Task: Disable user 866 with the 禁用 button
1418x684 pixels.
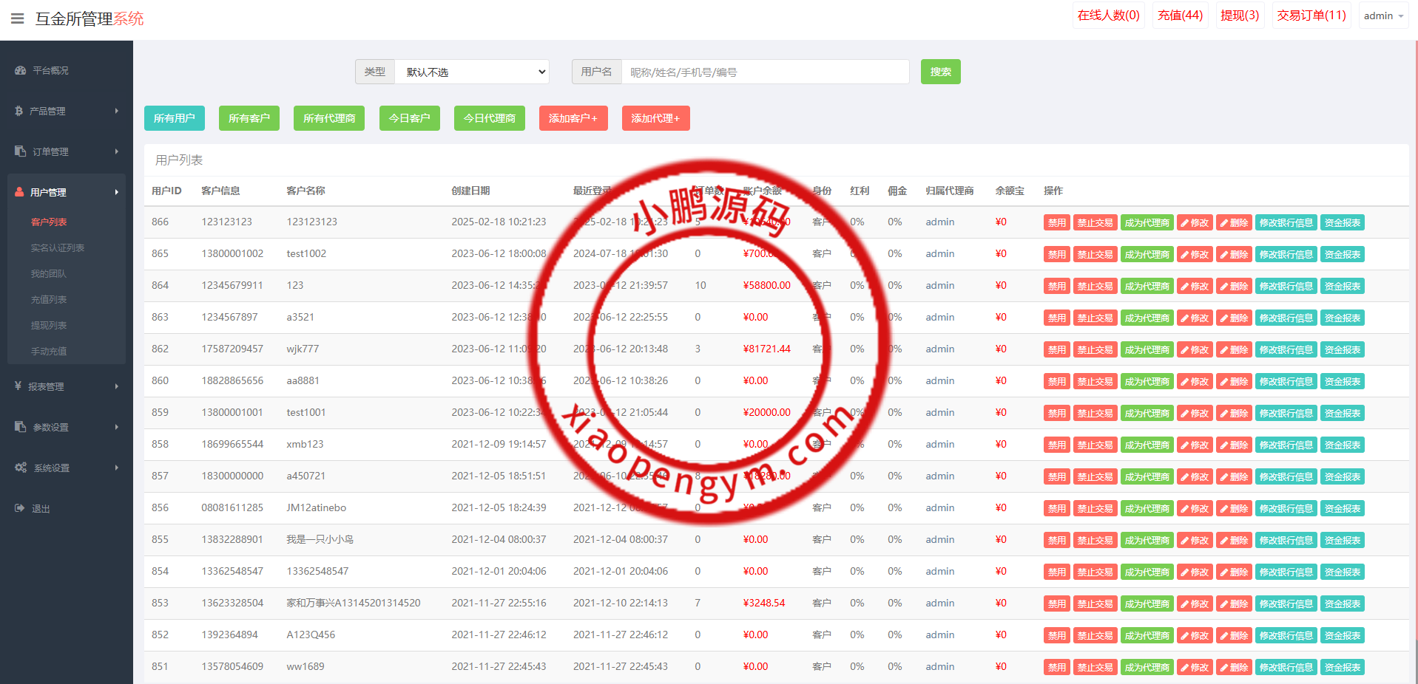Action: 1056,222
